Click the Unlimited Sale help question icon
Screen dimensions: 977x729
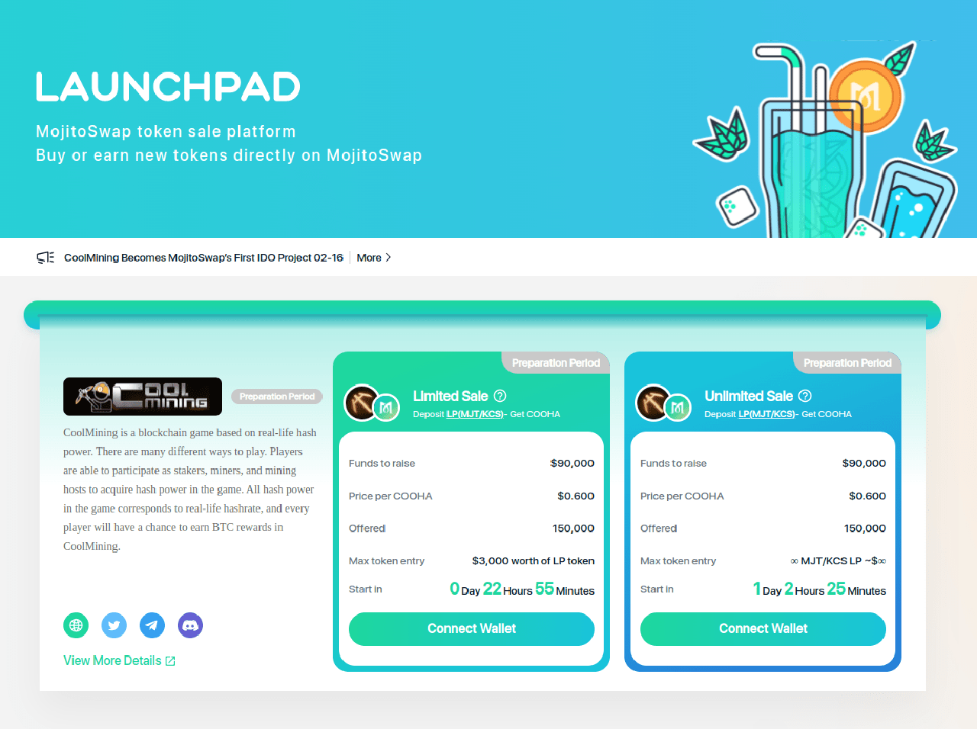[805, 396]
